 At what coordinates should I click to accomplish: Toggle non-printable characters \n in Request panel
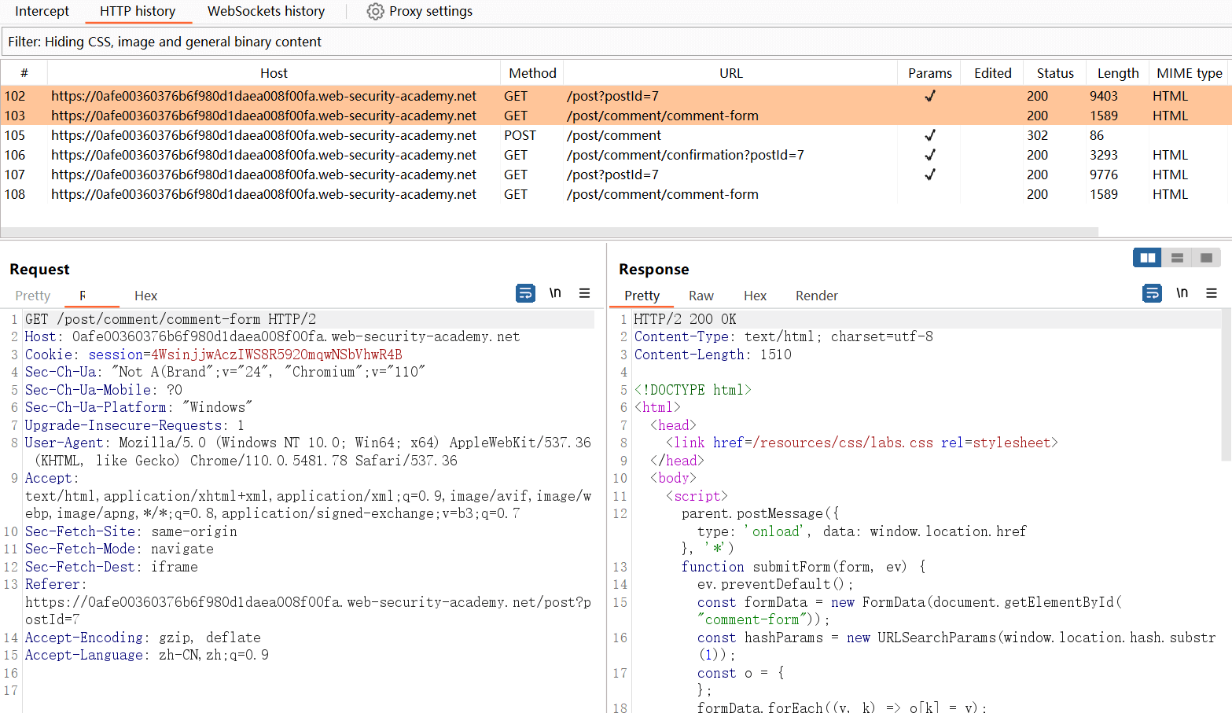(555, 293)
